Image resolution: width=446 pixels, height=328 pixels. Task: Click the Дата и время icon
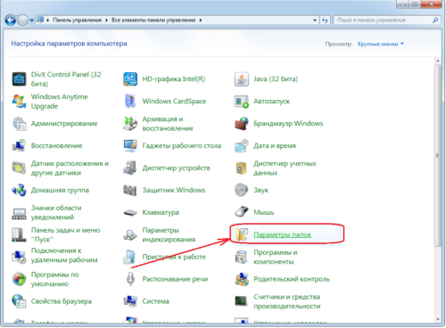pyautogui.click(x=242, y=145)
